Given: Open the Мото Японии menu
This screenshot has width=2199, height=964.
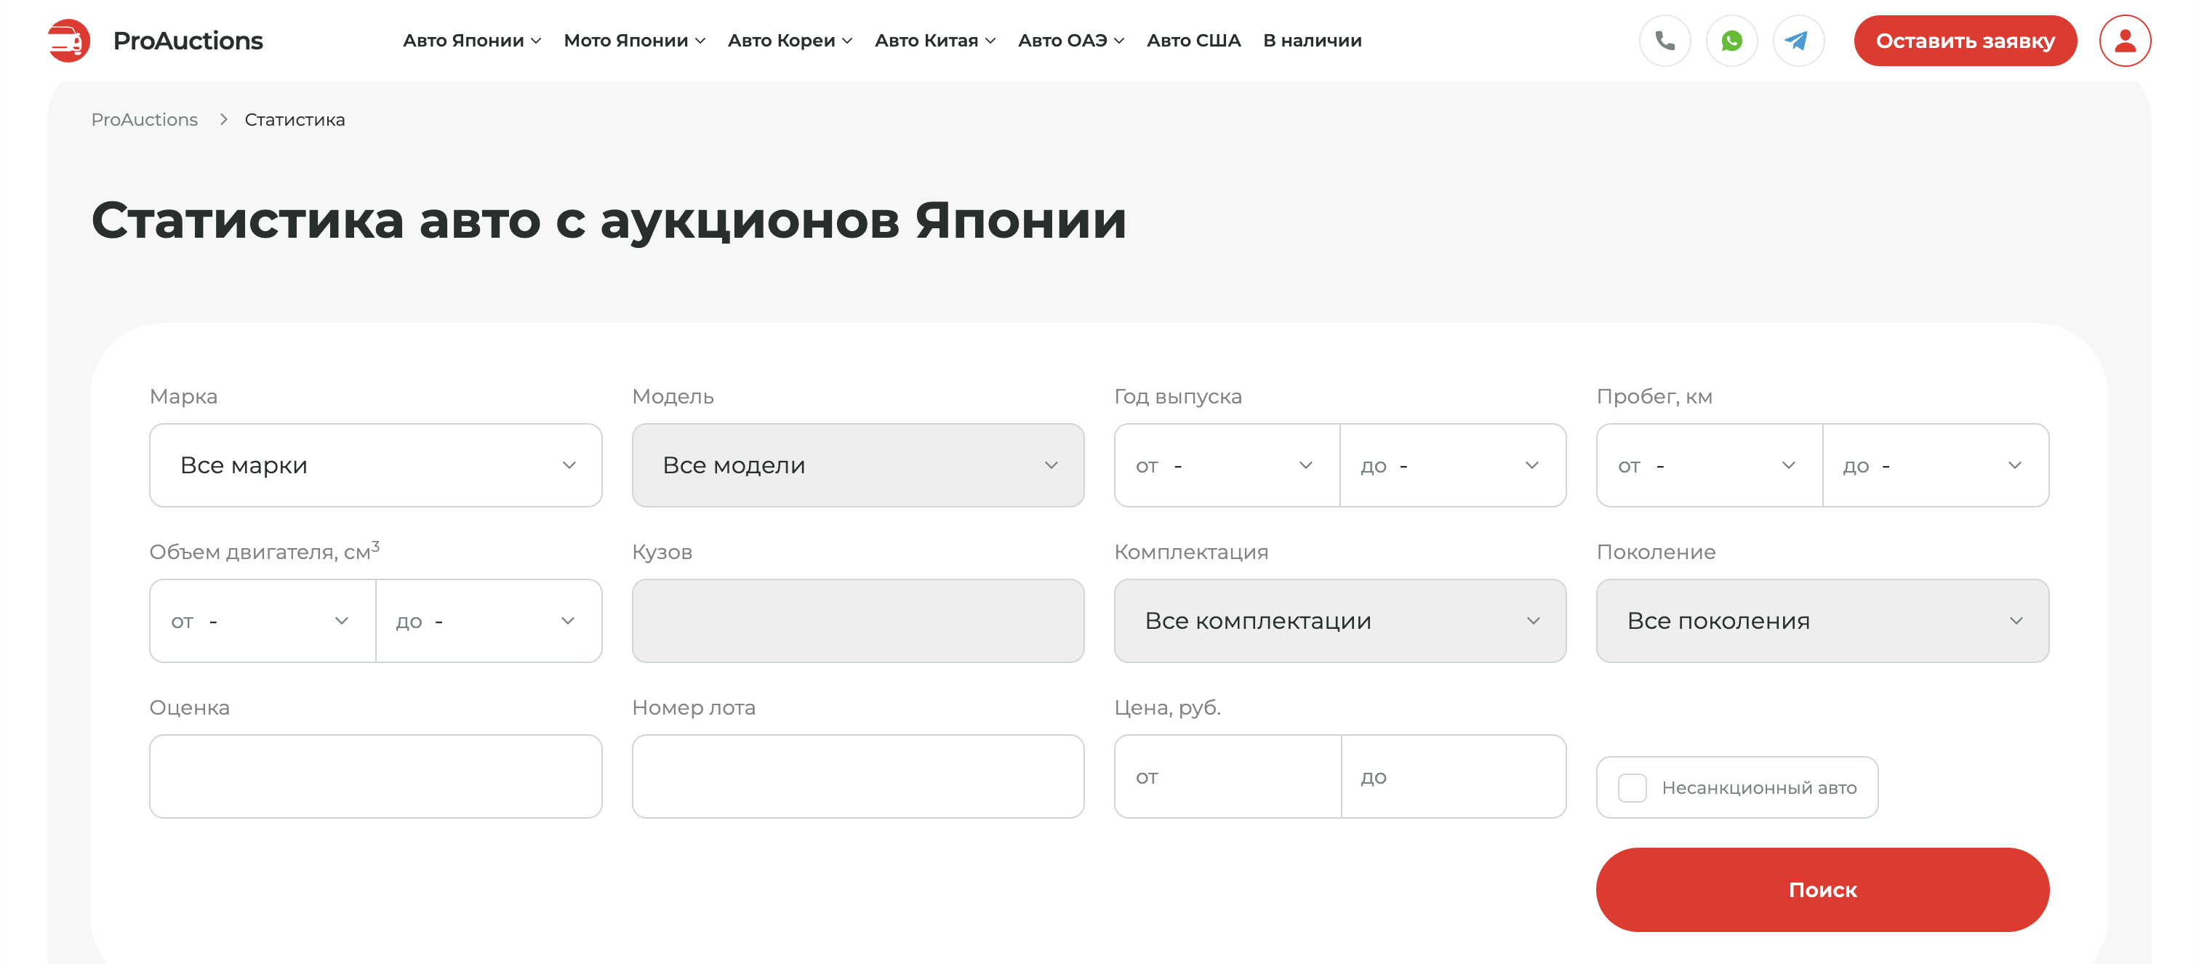Looking at the screenshot, I should [634, 40].
